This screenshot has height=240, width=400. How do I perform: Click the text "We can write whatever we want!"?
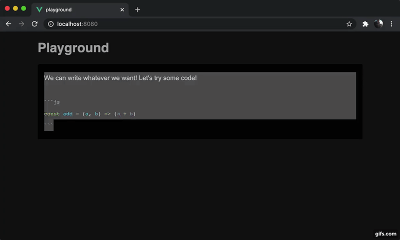point(90,78)
